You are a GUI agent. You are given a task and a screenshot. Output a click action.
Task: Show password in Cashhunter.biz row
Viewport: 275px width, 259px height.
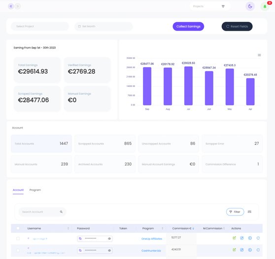pos(109,251)
